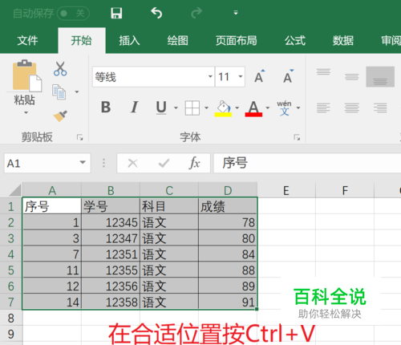
Task: Select column E header
Action: pyautogui.click(x=286, y=190)
